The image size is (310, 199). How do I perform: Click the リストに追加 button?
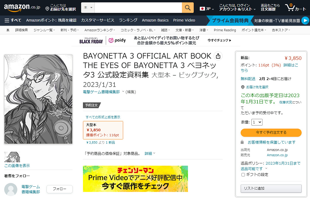[271, 188]
